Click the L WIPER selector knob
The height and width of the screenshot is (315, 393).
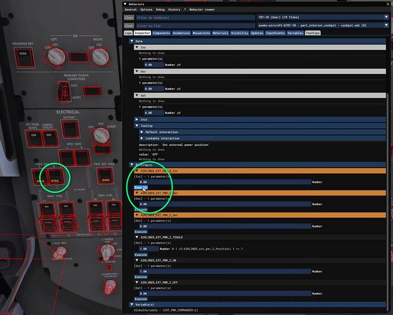(107, 252)
